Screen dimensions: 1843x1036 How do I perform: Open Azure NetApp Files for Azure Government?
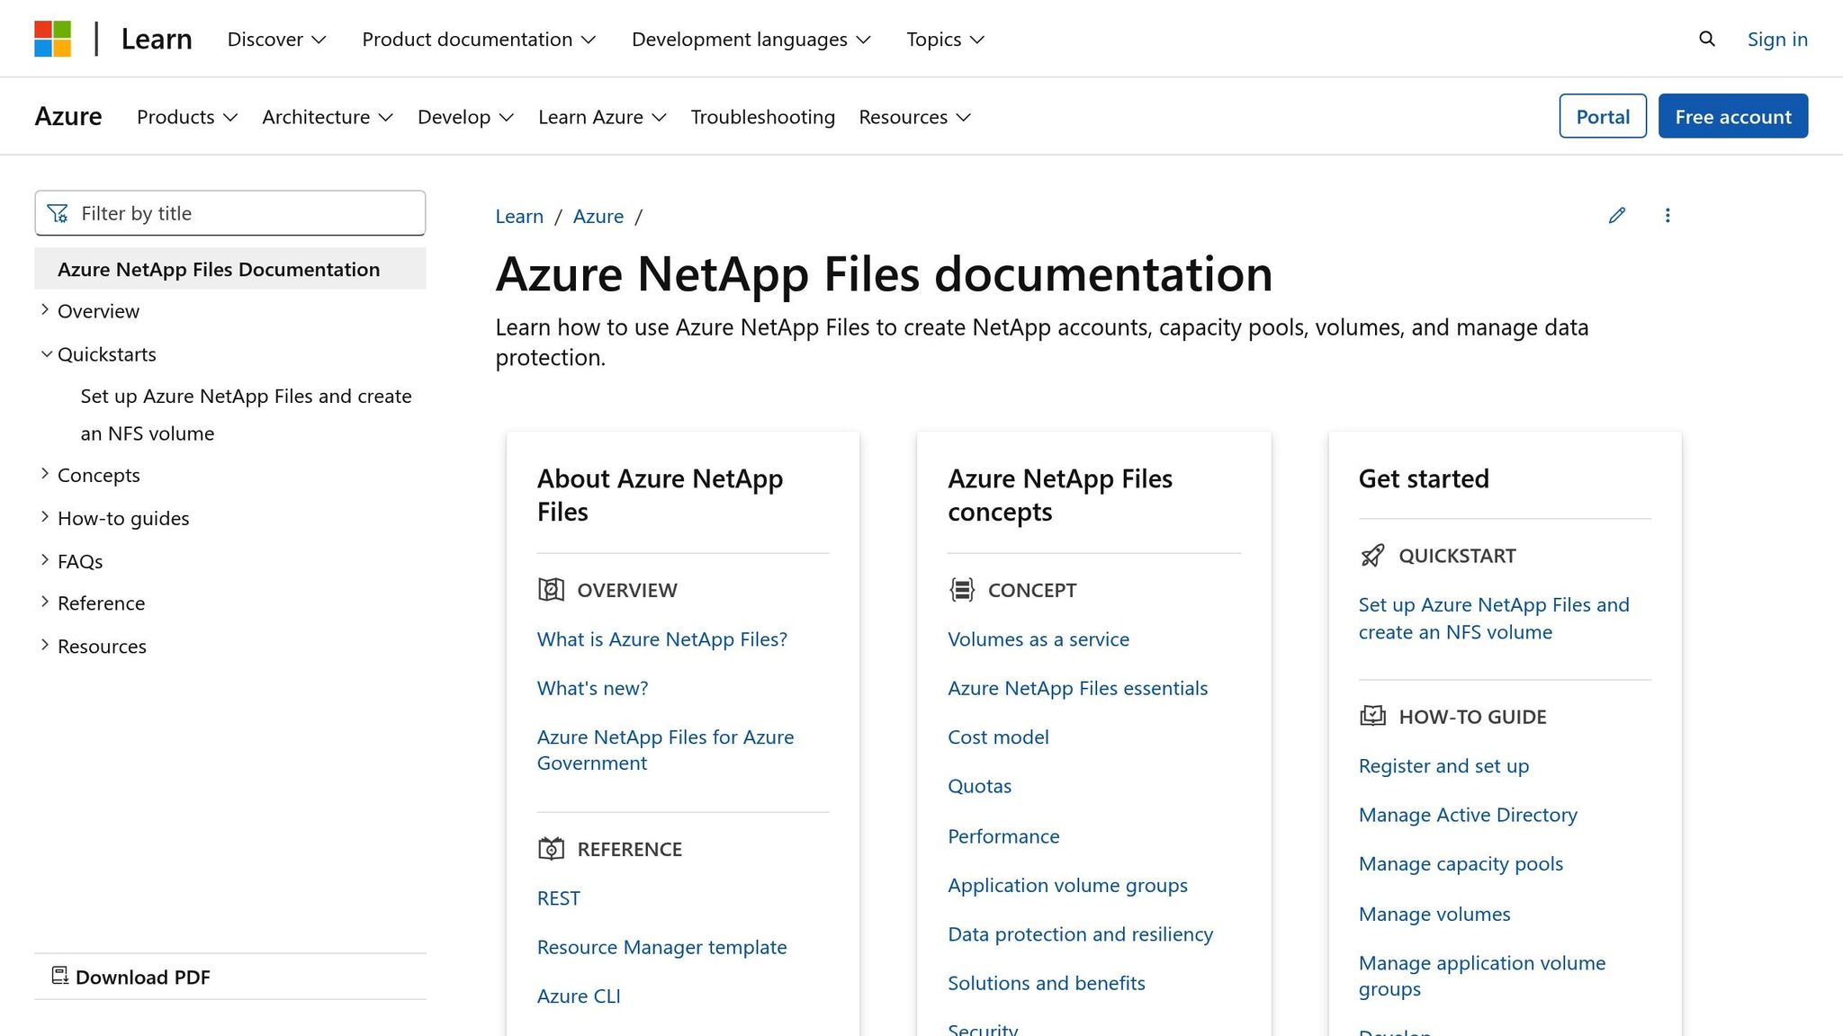point(665,750)
